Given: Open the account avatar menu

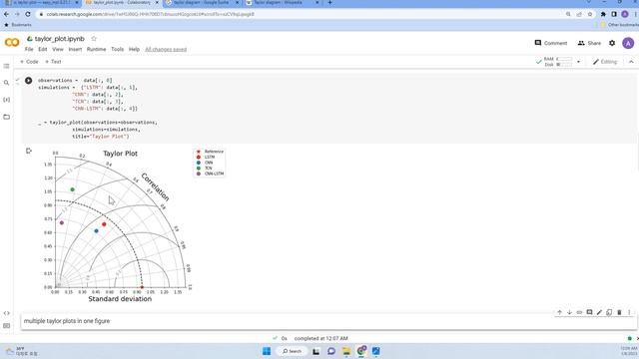Looking at the screenshot, I should click(x=628, y=43).
